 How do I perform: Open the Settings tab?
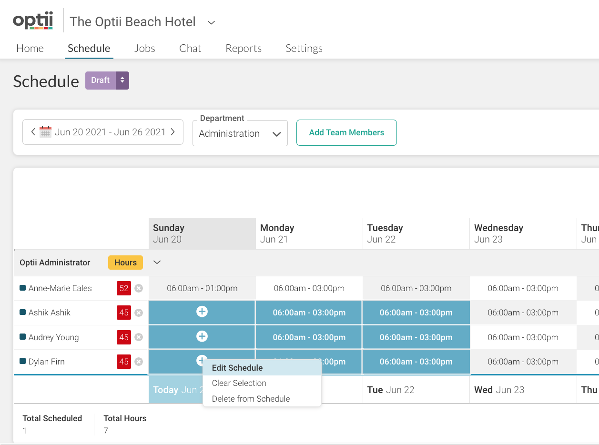click(x=304, y=48)
